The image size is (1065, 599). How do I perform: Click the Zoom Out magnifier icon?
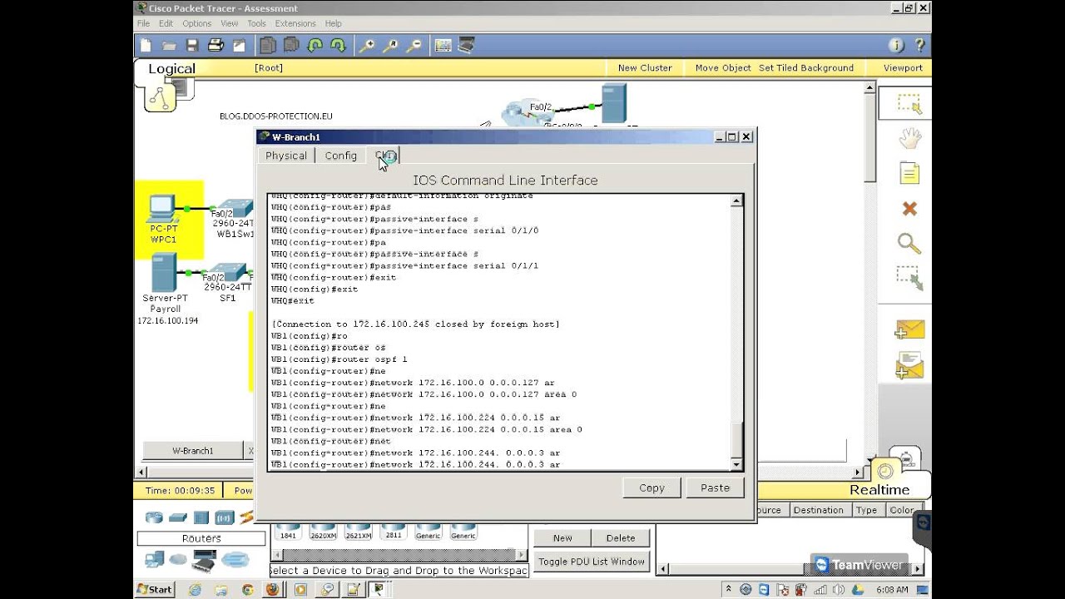[x=414, y=46]
